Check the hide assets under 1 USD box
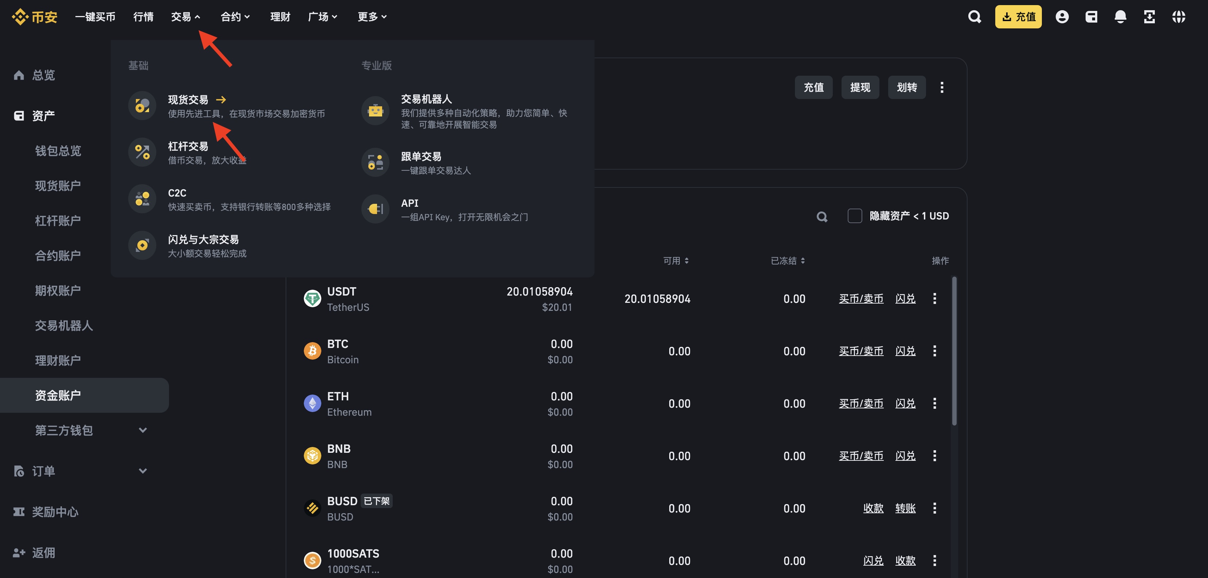 click(854, 216)
